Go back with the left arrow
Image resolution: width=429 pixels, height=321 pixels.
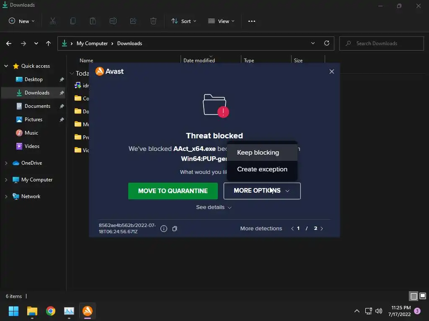click(9, 43)
